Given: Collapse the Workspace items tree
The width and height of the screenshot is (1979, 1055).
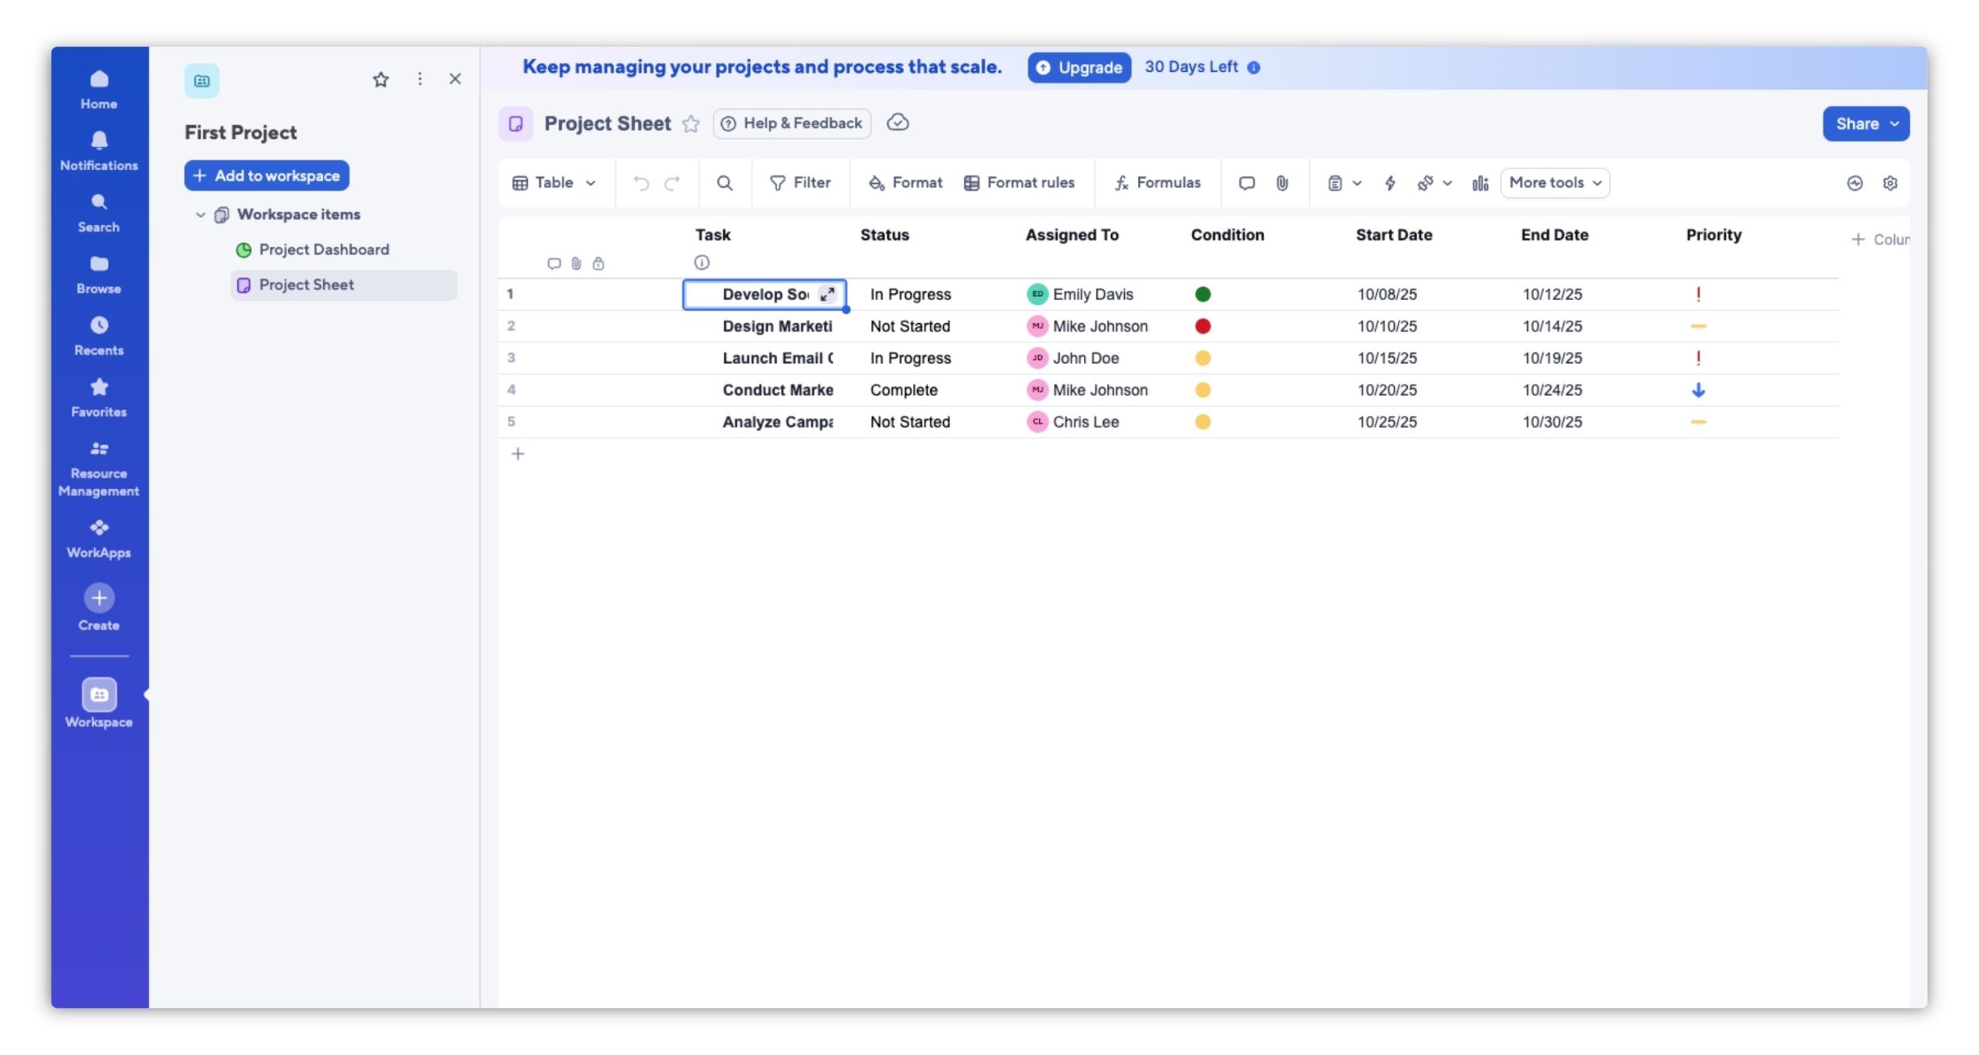Looking at the screenshot, I should tap(200, 215).
